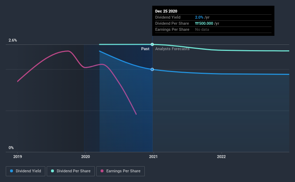Toggle the Earnings Per Share legend button

120,171
